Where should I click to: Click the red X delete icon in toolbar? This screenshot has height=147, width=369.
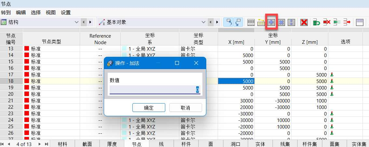(x=304, y=22)
